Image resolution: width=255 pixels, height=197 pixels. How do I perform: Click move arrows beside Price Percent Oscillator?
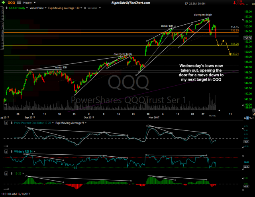(12, 123)
